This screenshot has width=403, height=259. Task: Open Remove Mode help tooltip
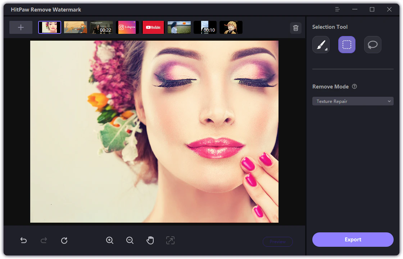(x=354, y=86)
